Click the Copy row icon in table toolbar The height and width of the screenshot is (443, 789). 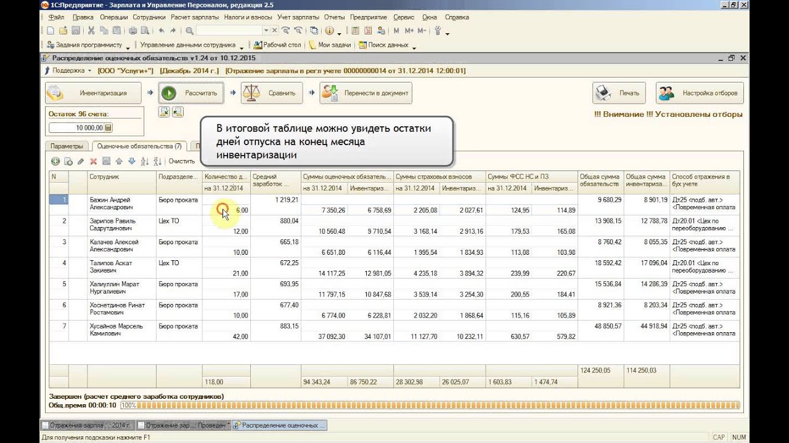coord(68,161)
